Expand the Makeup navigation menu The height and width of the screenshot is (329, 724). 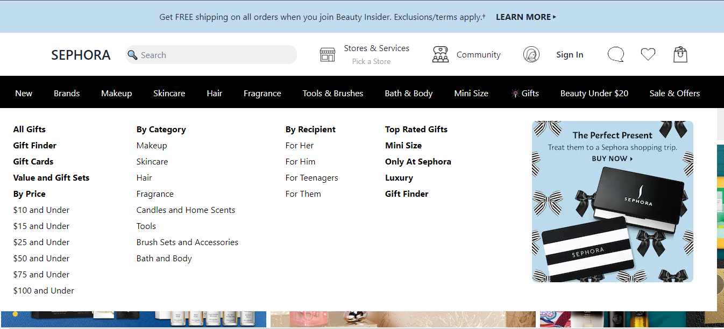116,93
